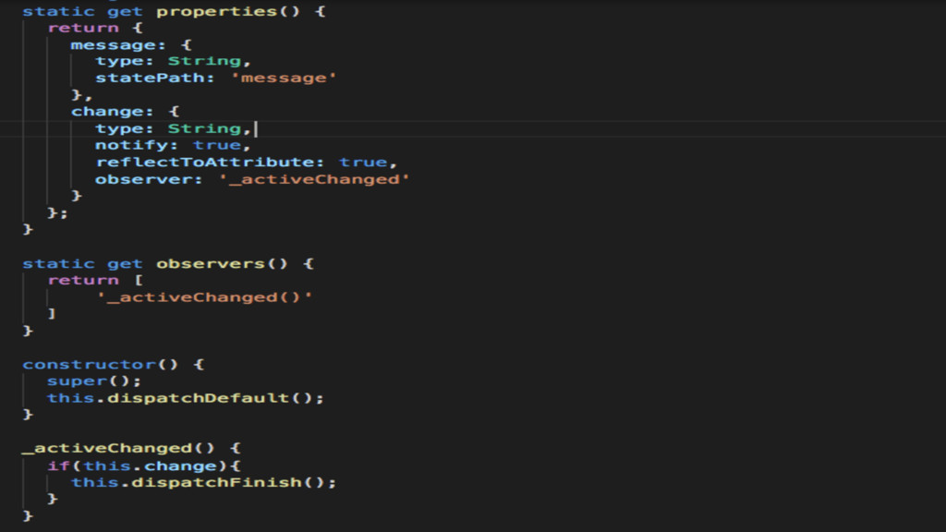Click the 'change:' property key
946x532 pixels.
point(112,112)
